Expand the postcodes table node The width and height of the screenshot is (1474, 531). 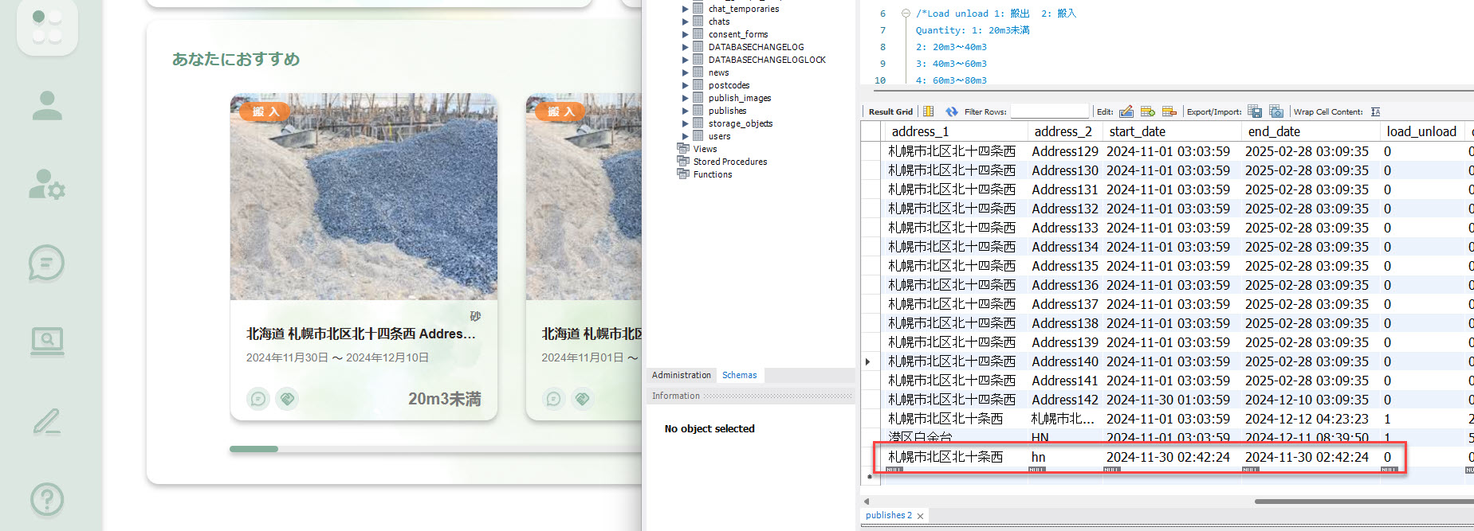tap(685, 85)
